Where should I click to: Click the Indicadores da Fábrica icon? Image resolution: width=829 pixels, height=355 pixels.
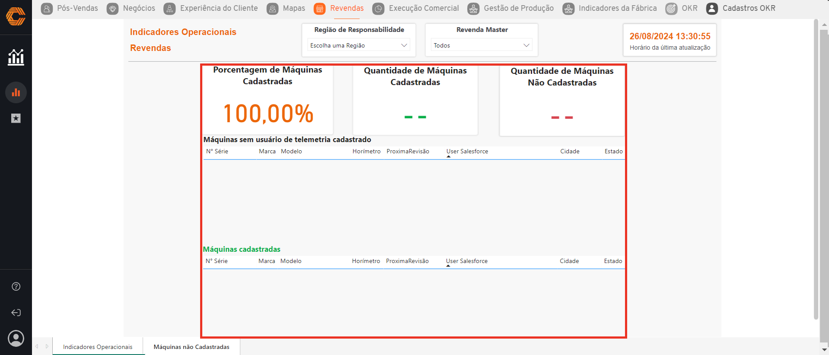point(569,8)
